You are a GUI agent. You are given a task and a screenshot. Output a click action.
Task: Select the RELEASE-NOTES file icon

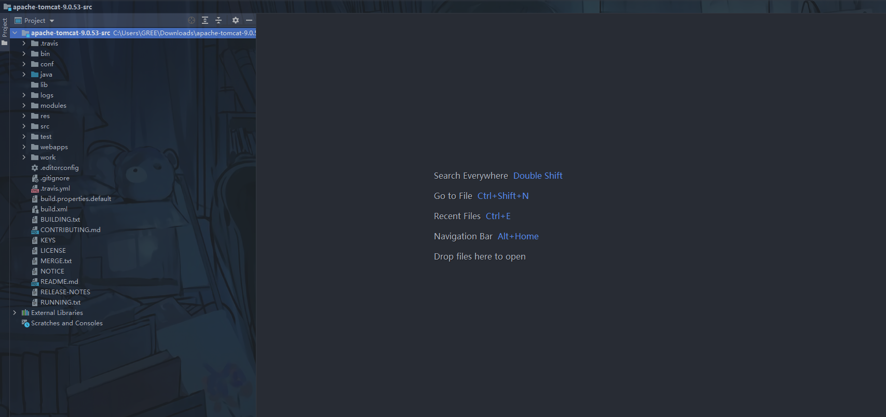pos(35,292)
